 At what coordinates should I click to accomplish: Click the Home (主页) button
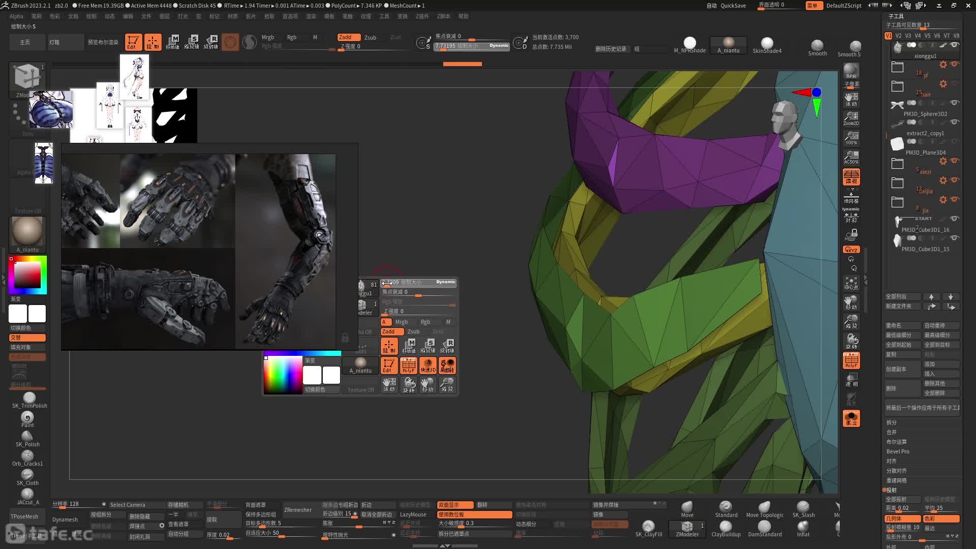27,42
